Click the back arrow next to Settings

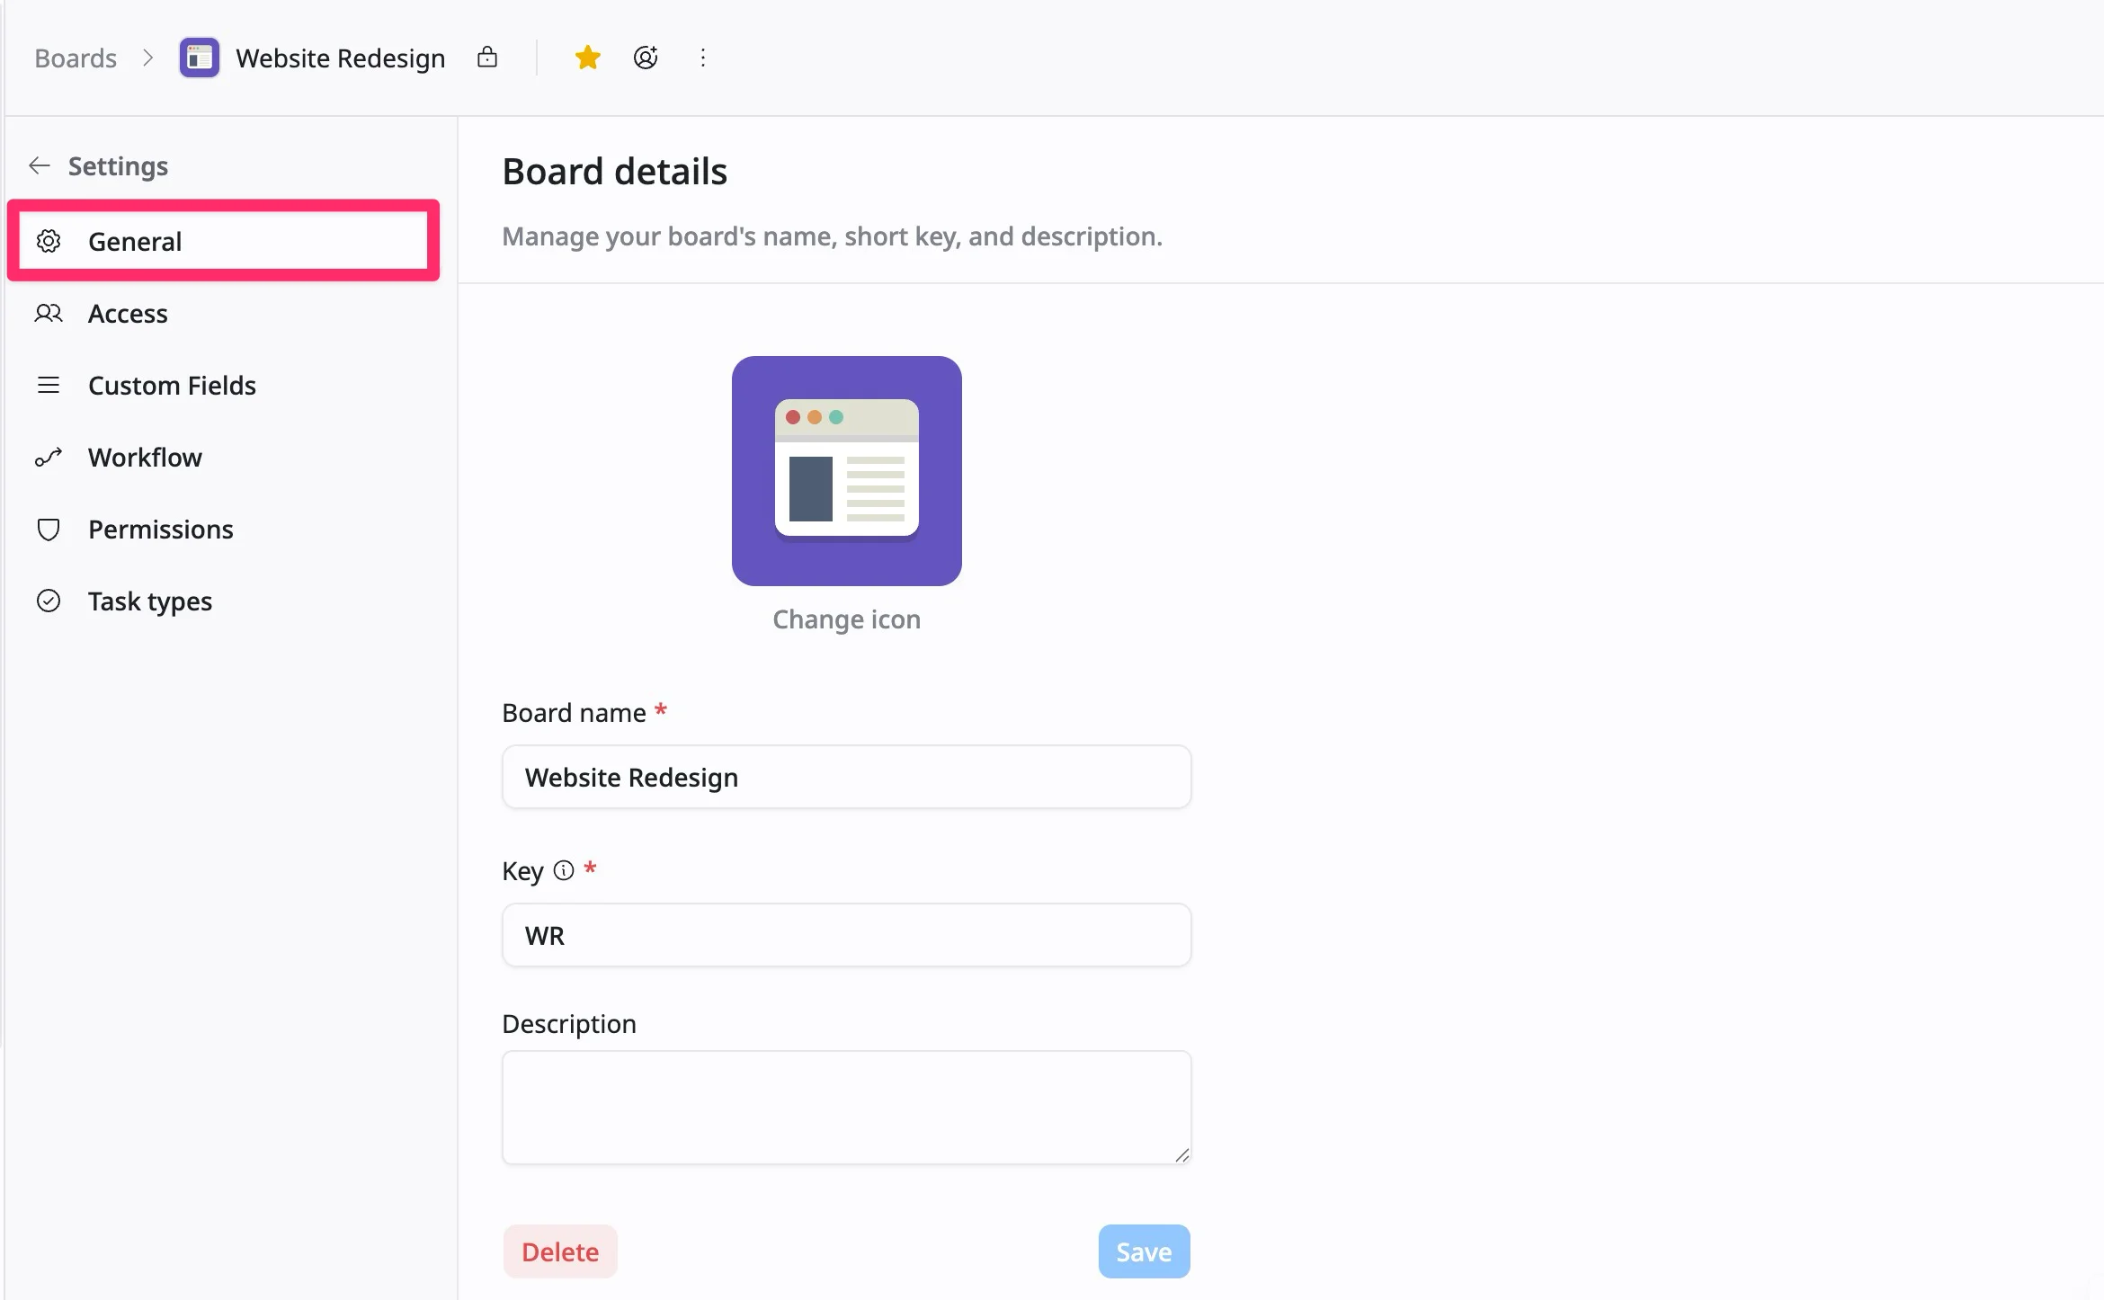(x=39, y=165)
